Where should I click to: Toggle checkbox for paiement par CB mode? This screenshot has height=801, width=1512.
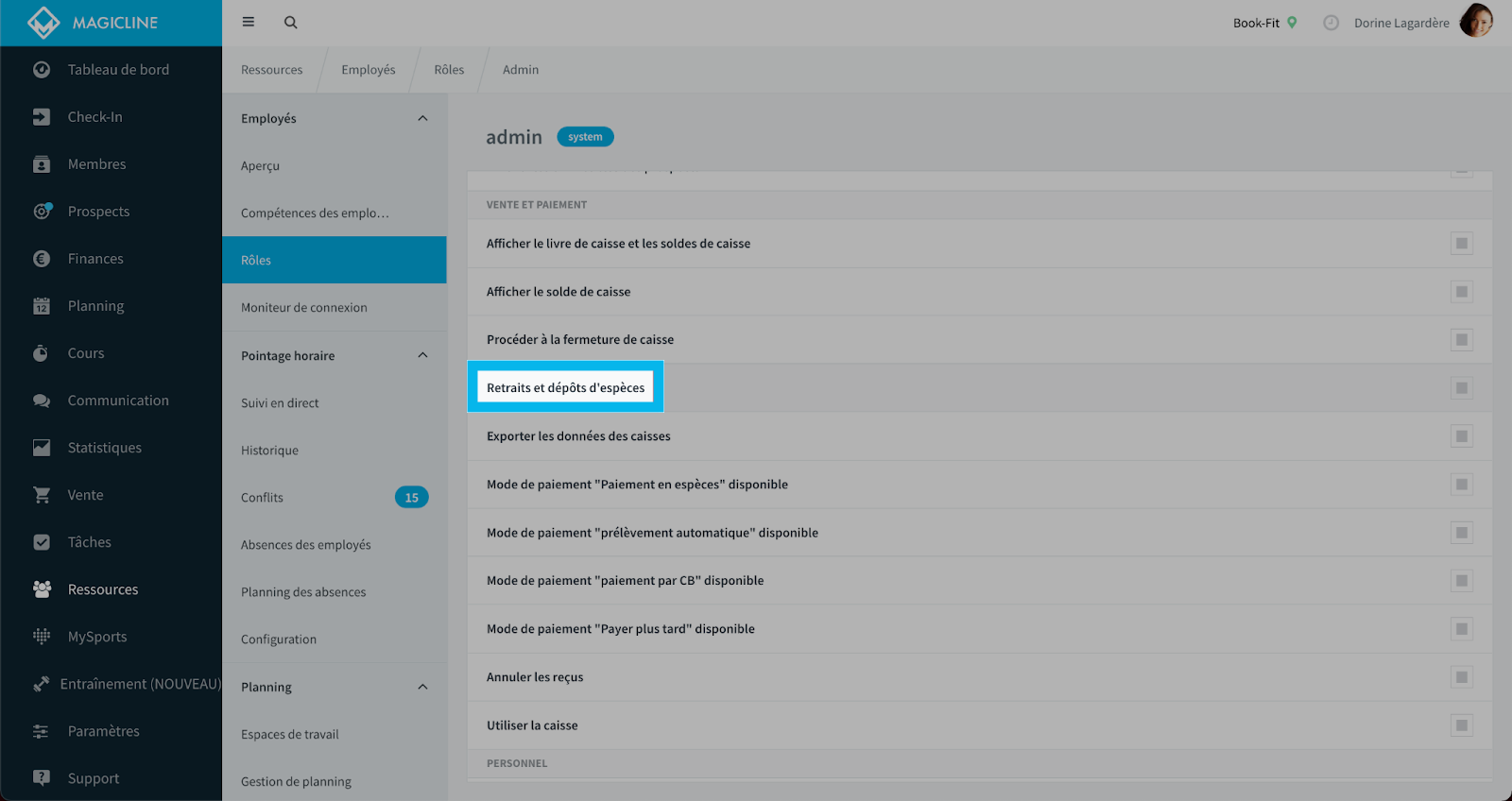[x=1462, y=581]
